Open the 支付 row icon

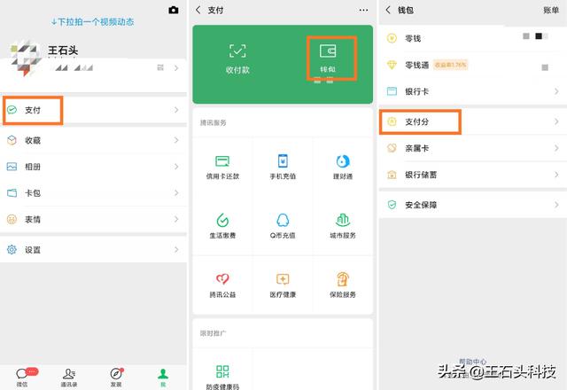[12, 110]
